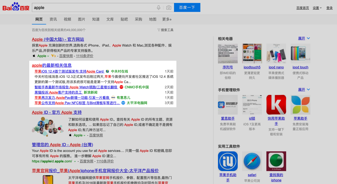Open the 爱思助手 text link
This screenshot has height=184, width=337.
228,119
